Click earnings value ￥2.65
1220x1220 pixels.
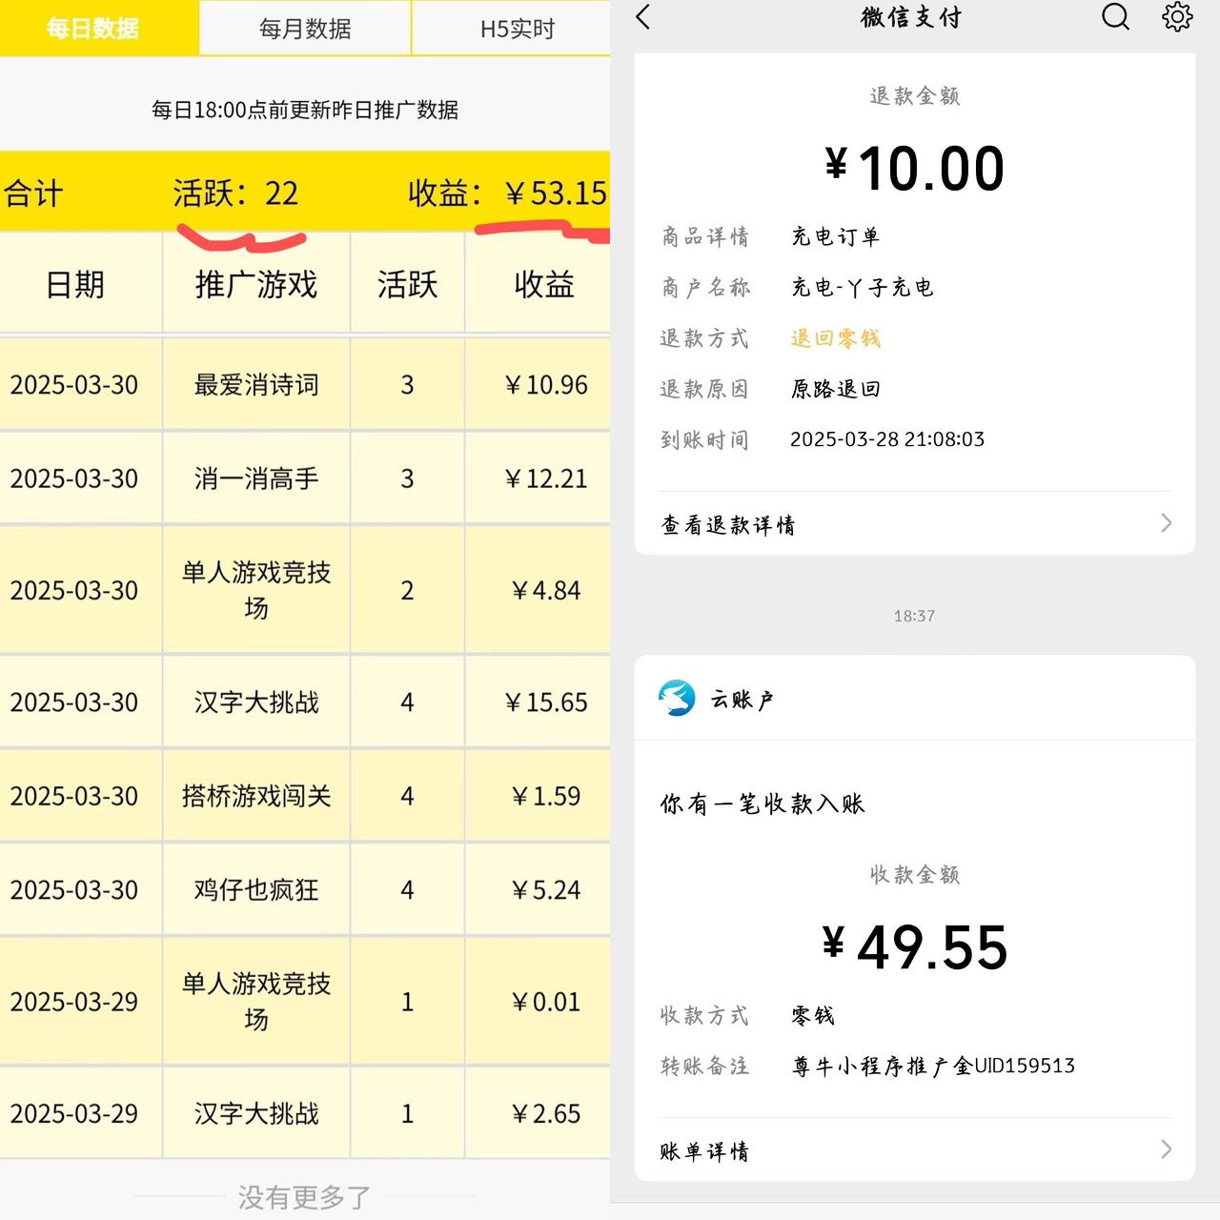tap(546, 1113)
